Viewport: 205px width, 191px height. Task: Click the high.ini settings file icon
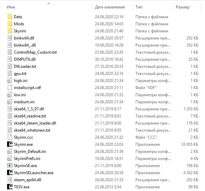coord(9,81)
